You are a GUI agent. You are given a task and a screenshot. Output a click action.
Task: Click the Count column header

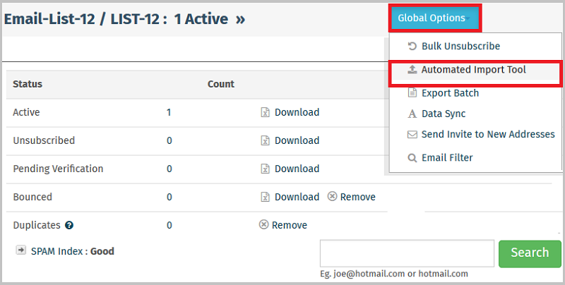(221, 84)
